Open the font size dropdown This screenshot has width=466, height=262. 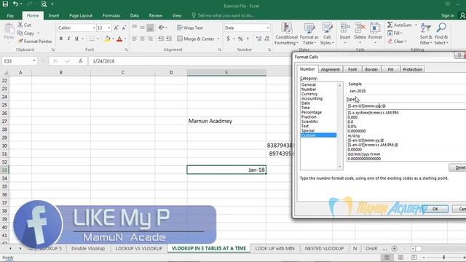coord(109,28)
